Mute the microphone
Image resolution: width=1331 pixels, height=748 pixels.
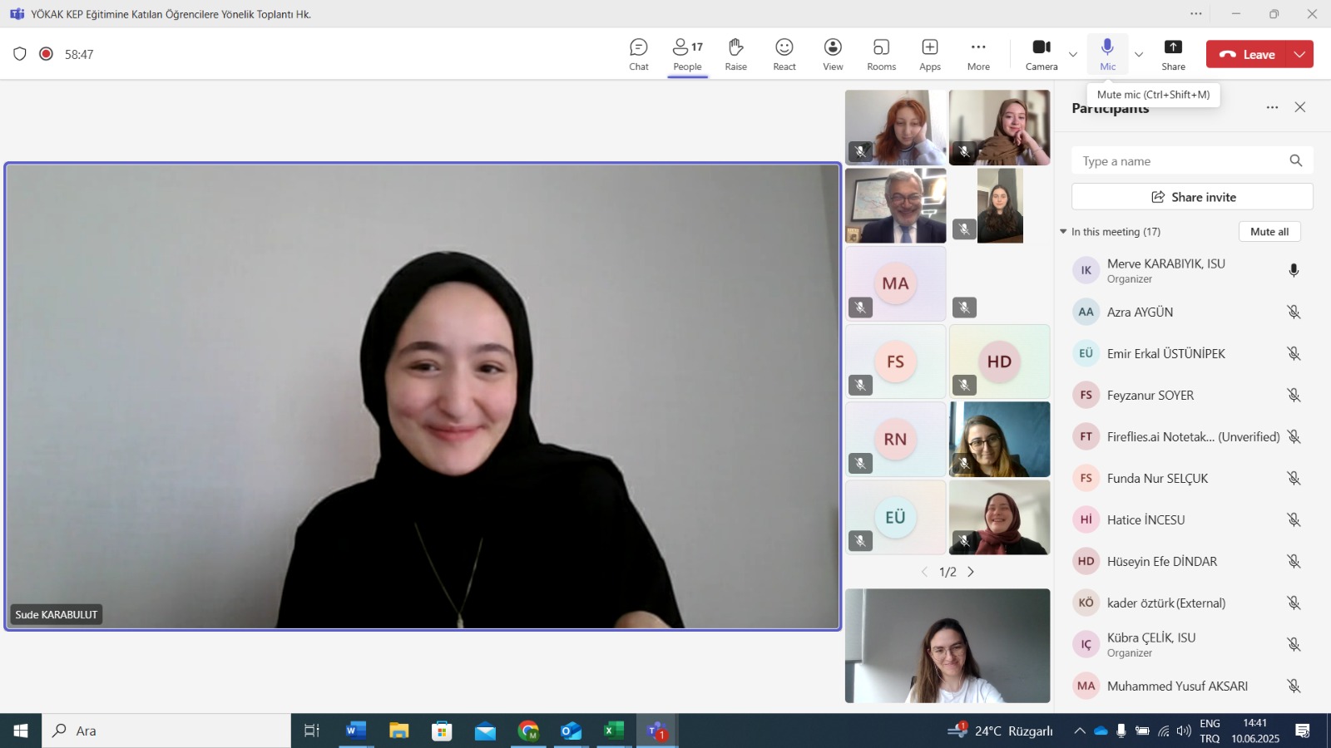tap(1107, 54)
